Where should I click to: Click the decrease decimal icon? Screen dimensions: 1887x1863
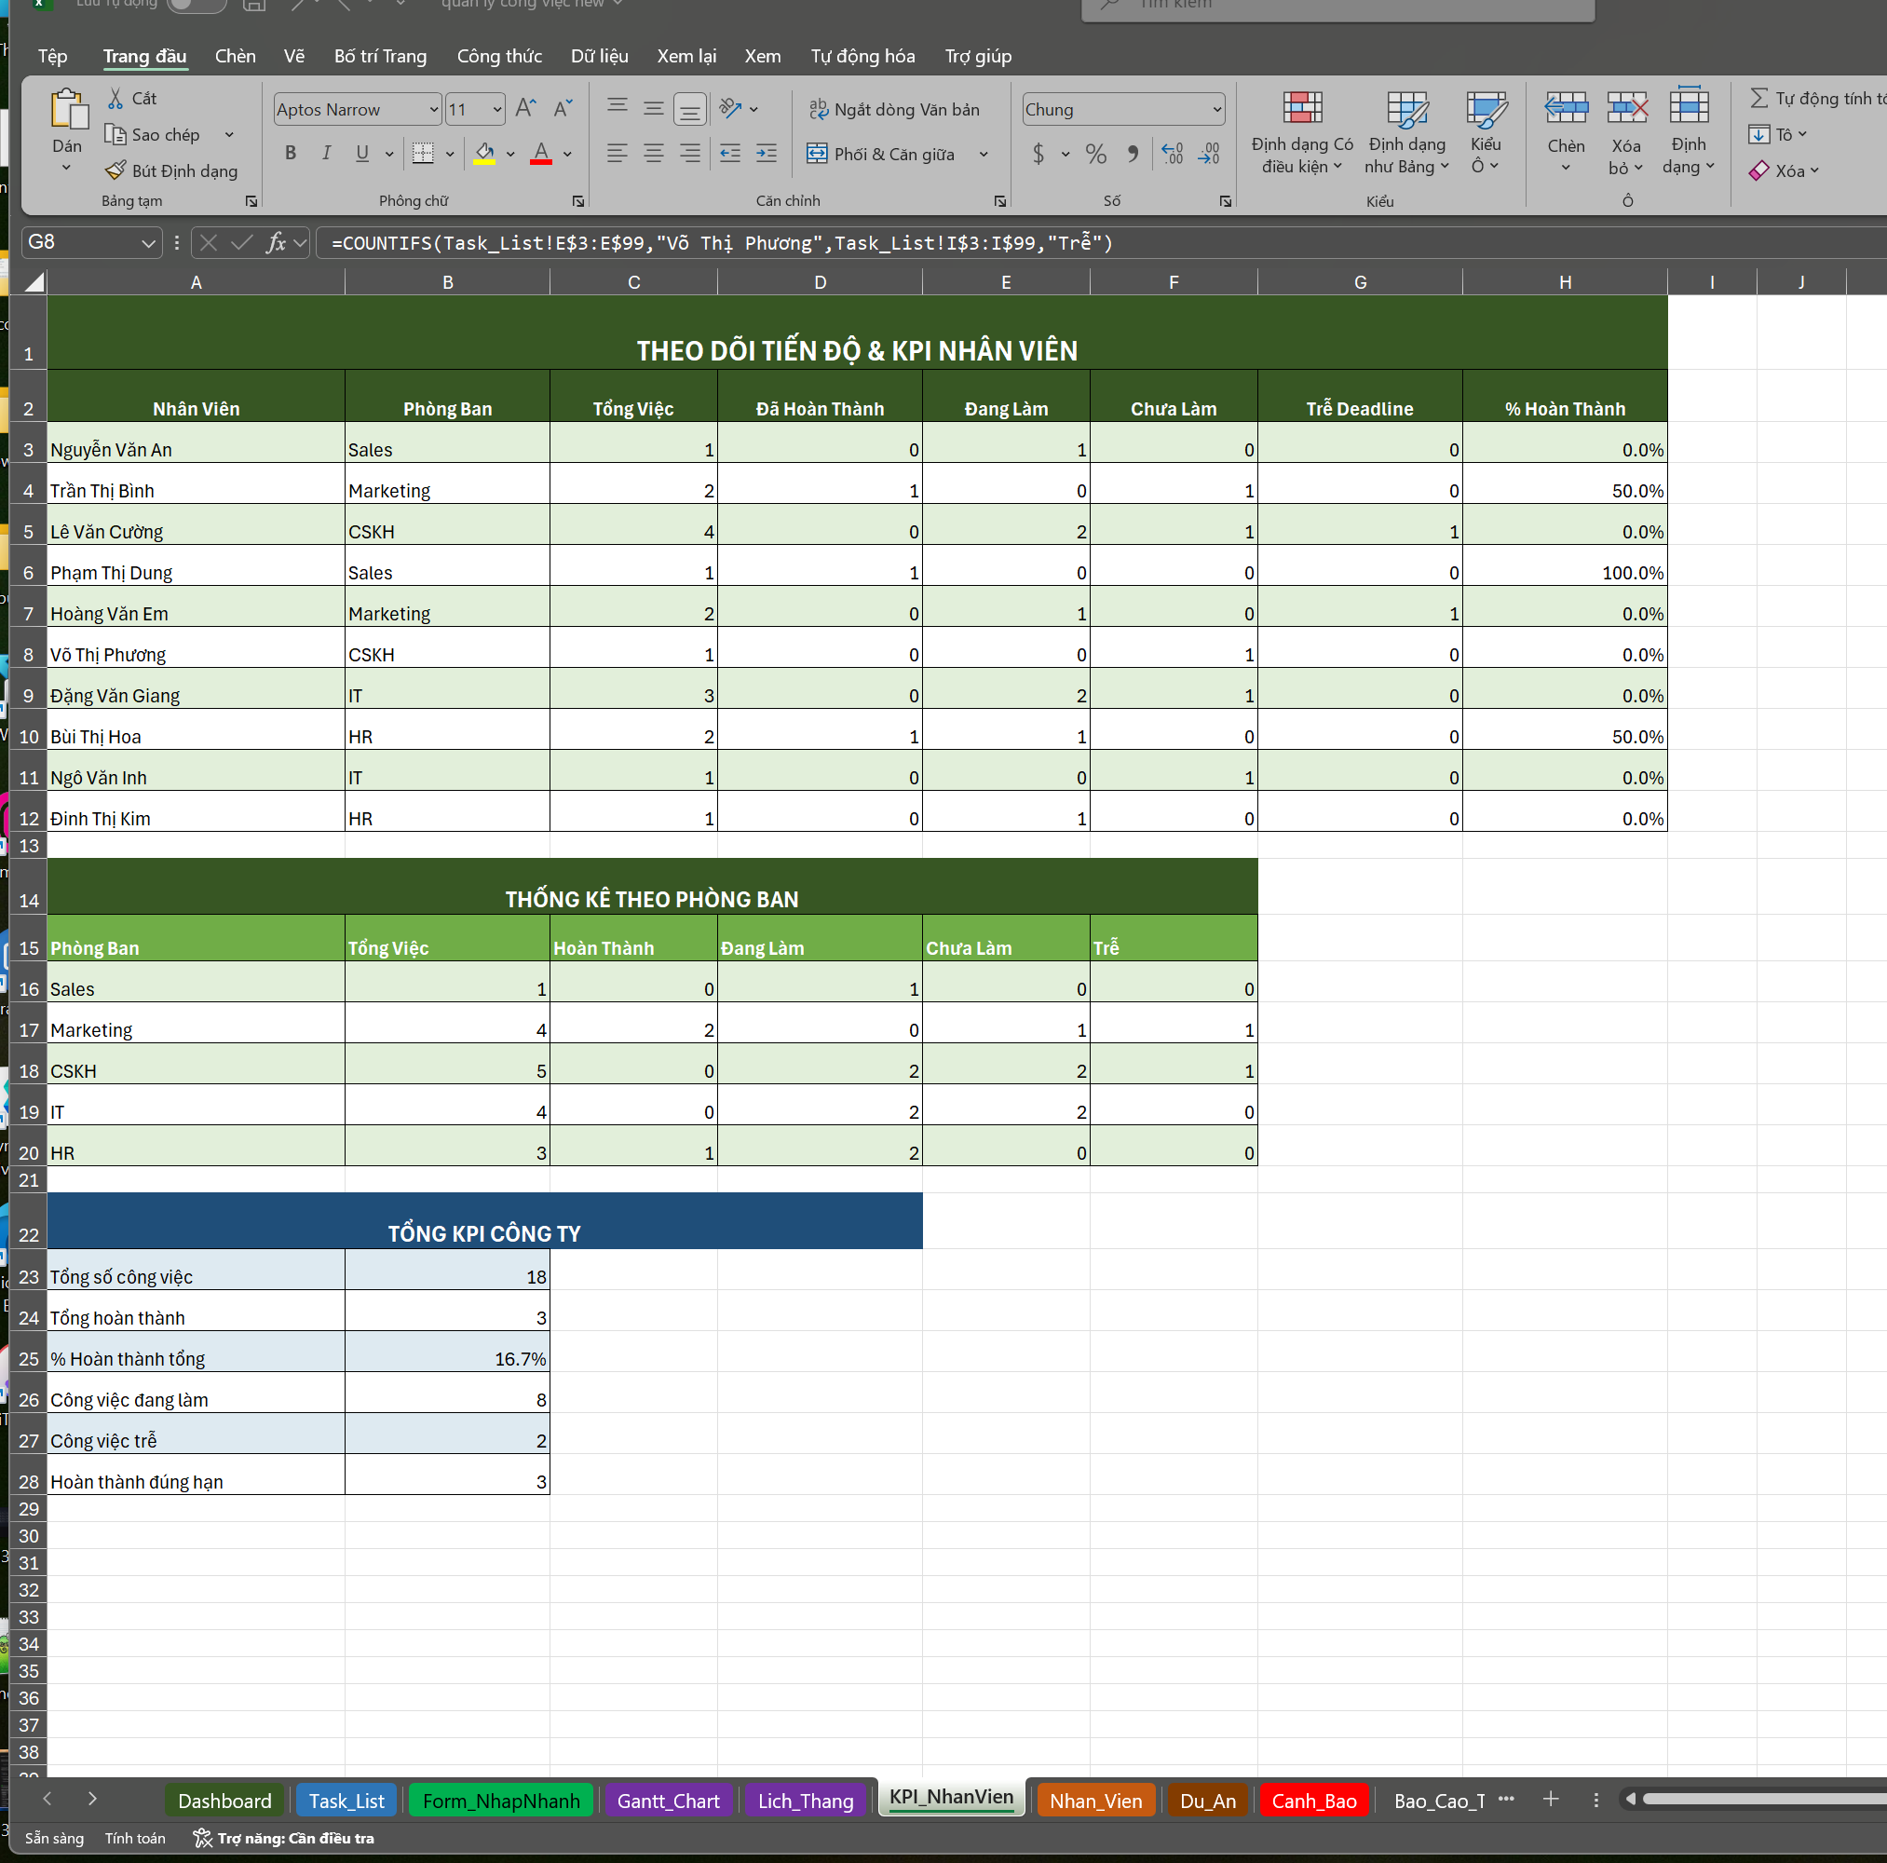pyautogui.click(x=1209, y=154)
